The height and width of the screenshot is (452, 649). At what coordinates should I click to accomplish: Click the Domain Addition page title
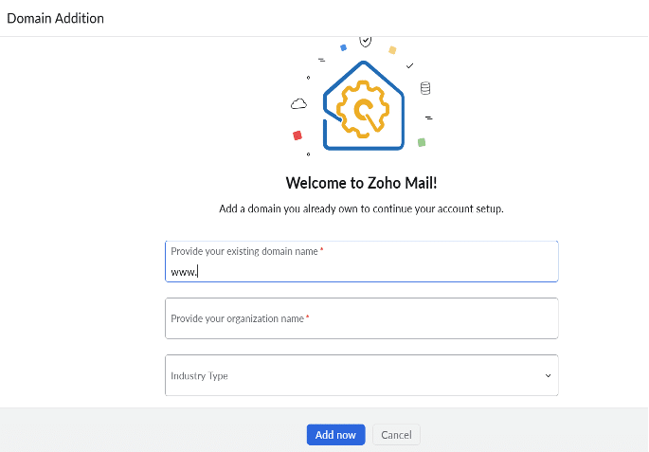coord(56,18)
